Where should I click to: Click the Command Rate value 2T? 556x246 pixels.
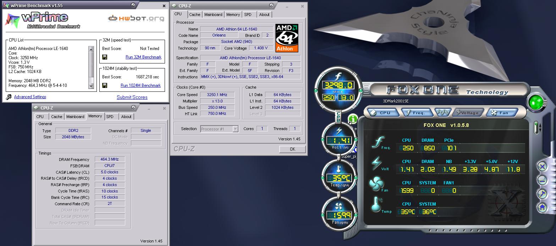(x=110, y=204)
